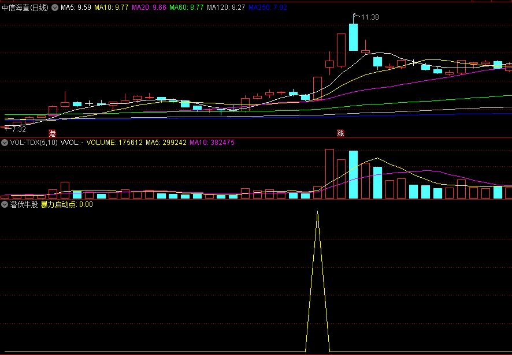Select the MA120: 8.27 label
This screenshot has height=355, width=512.
coord(227,8)
